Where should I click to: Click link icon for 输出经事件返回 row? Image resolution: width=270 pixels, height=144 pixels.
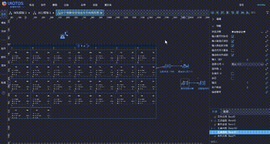point(267,55)
